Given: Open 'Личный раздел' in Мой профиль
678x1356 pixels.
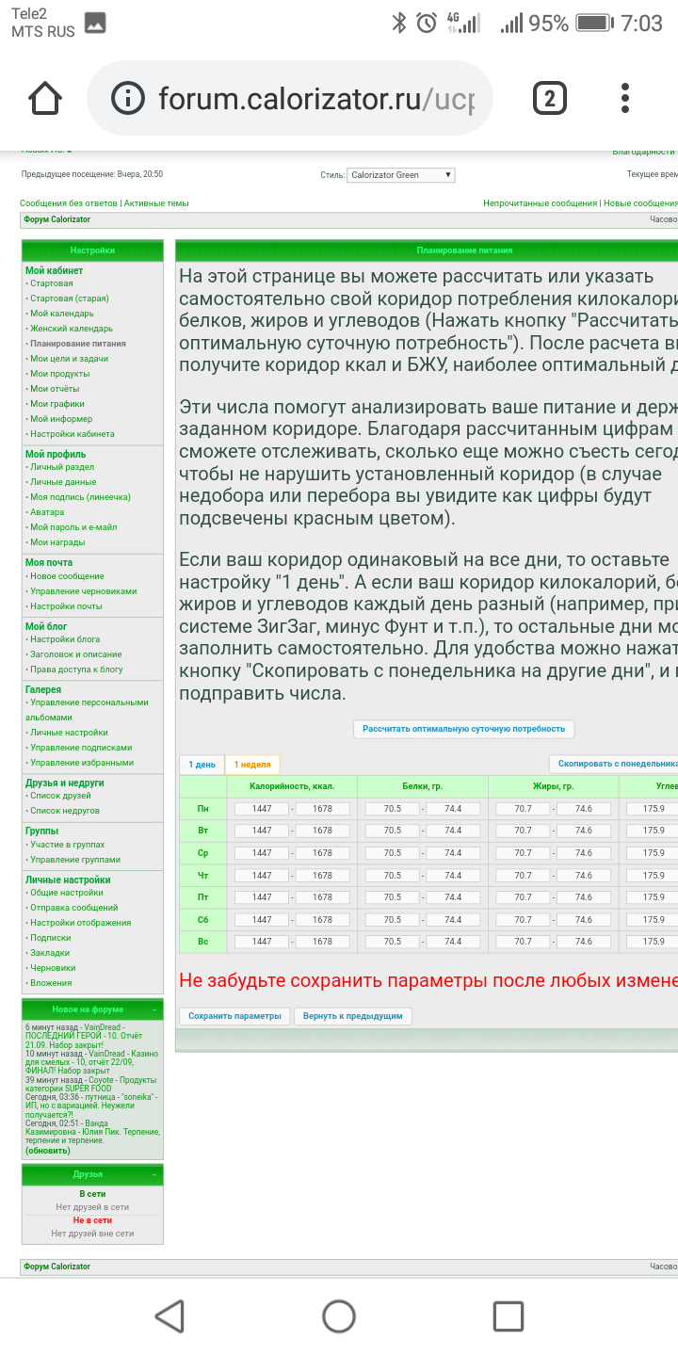Looking at the screenshot, I should click(x=62, y=467).
